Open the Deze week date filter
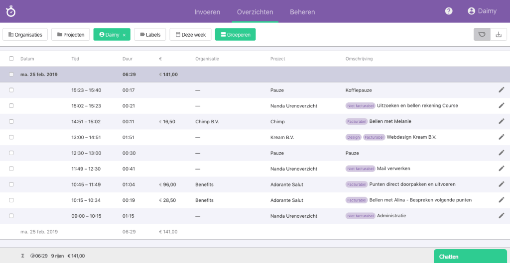This screenshot has height=263, width=510. point(190,34)
